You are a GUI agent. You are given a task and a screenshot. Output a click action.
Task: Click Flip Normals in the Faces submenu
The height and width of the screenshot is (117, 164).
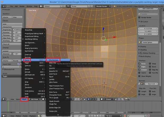(53, 60)
